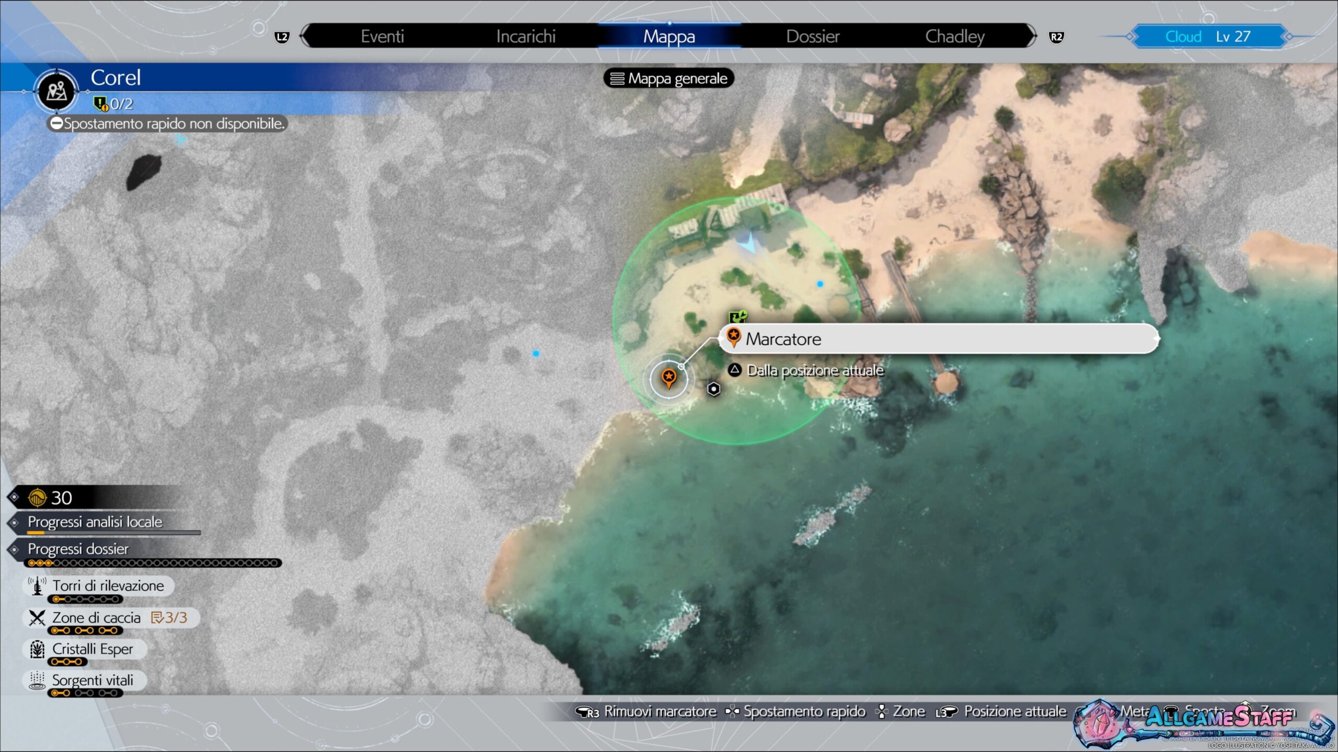The width and height of the screenshot is (1338, 752).
Task: Select the Sorgenti vitali entry
Action: pyautogui.click(x=85, y=680)
